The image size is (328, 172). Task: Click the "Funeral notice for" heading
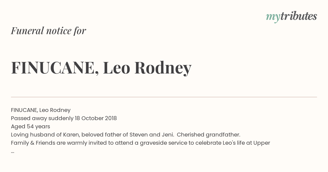point(48,31)
